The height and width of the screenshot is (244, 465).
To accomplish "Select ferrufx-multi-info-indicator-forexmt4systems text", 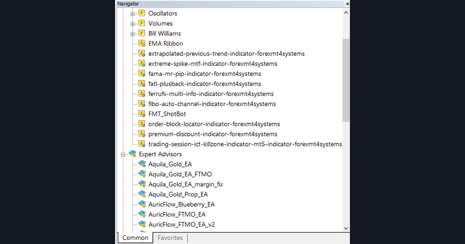I will pos(211,94).
